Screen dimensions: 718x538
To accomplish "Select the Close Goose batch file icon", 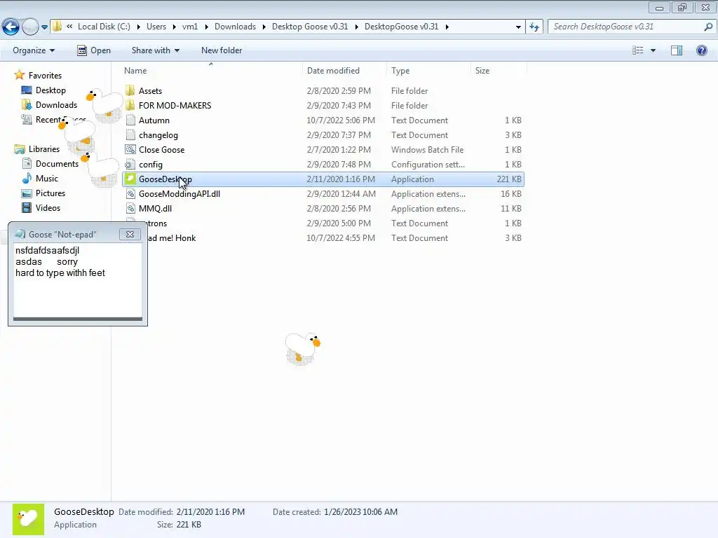I will pyautogui.click(x=130, y=150).
